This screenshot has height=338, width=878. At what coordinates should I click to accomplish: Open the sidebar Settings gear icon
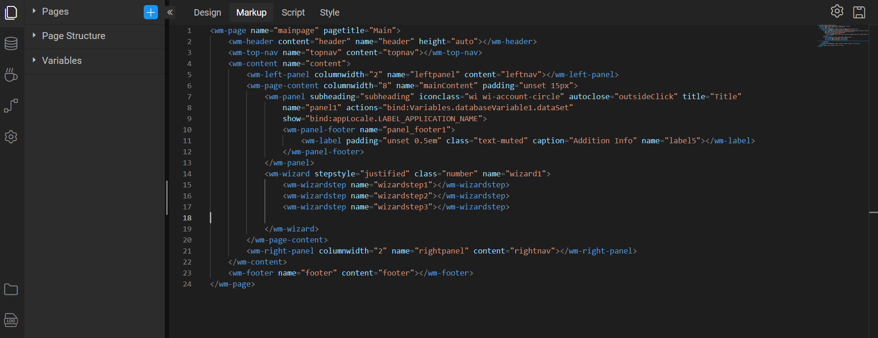click(x=11, y=137)
